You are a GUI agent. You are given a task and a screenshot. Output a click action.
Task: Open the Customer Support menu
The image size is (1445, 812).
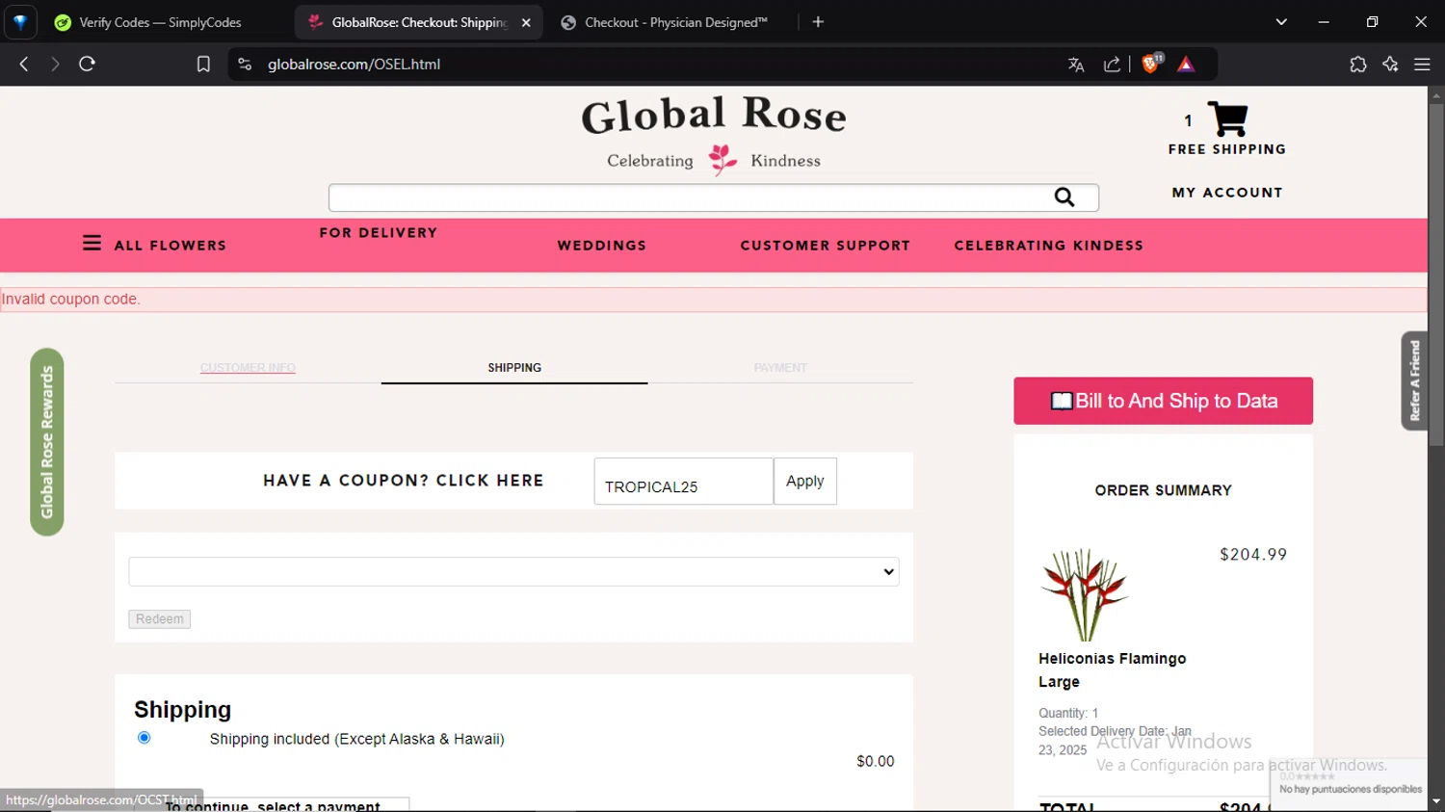click(826, 246)
